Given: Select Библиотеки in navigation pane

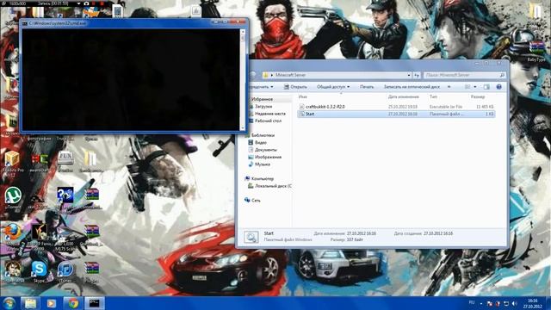Looking at the screenshot, I should pos(263,135).
